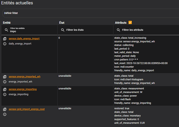Open the sensor.daily_energy_import link
Viewport: 179px width, 127px height.
point(24,39)
